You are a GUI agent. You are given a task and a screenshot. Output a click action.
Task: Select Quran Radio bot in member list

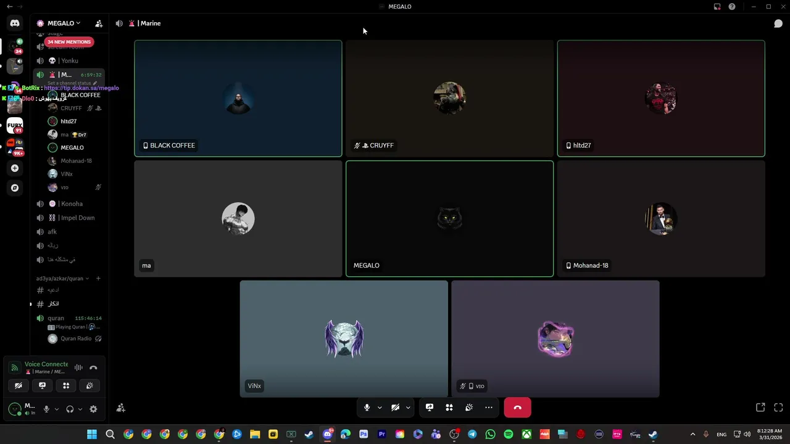[74, 339]
